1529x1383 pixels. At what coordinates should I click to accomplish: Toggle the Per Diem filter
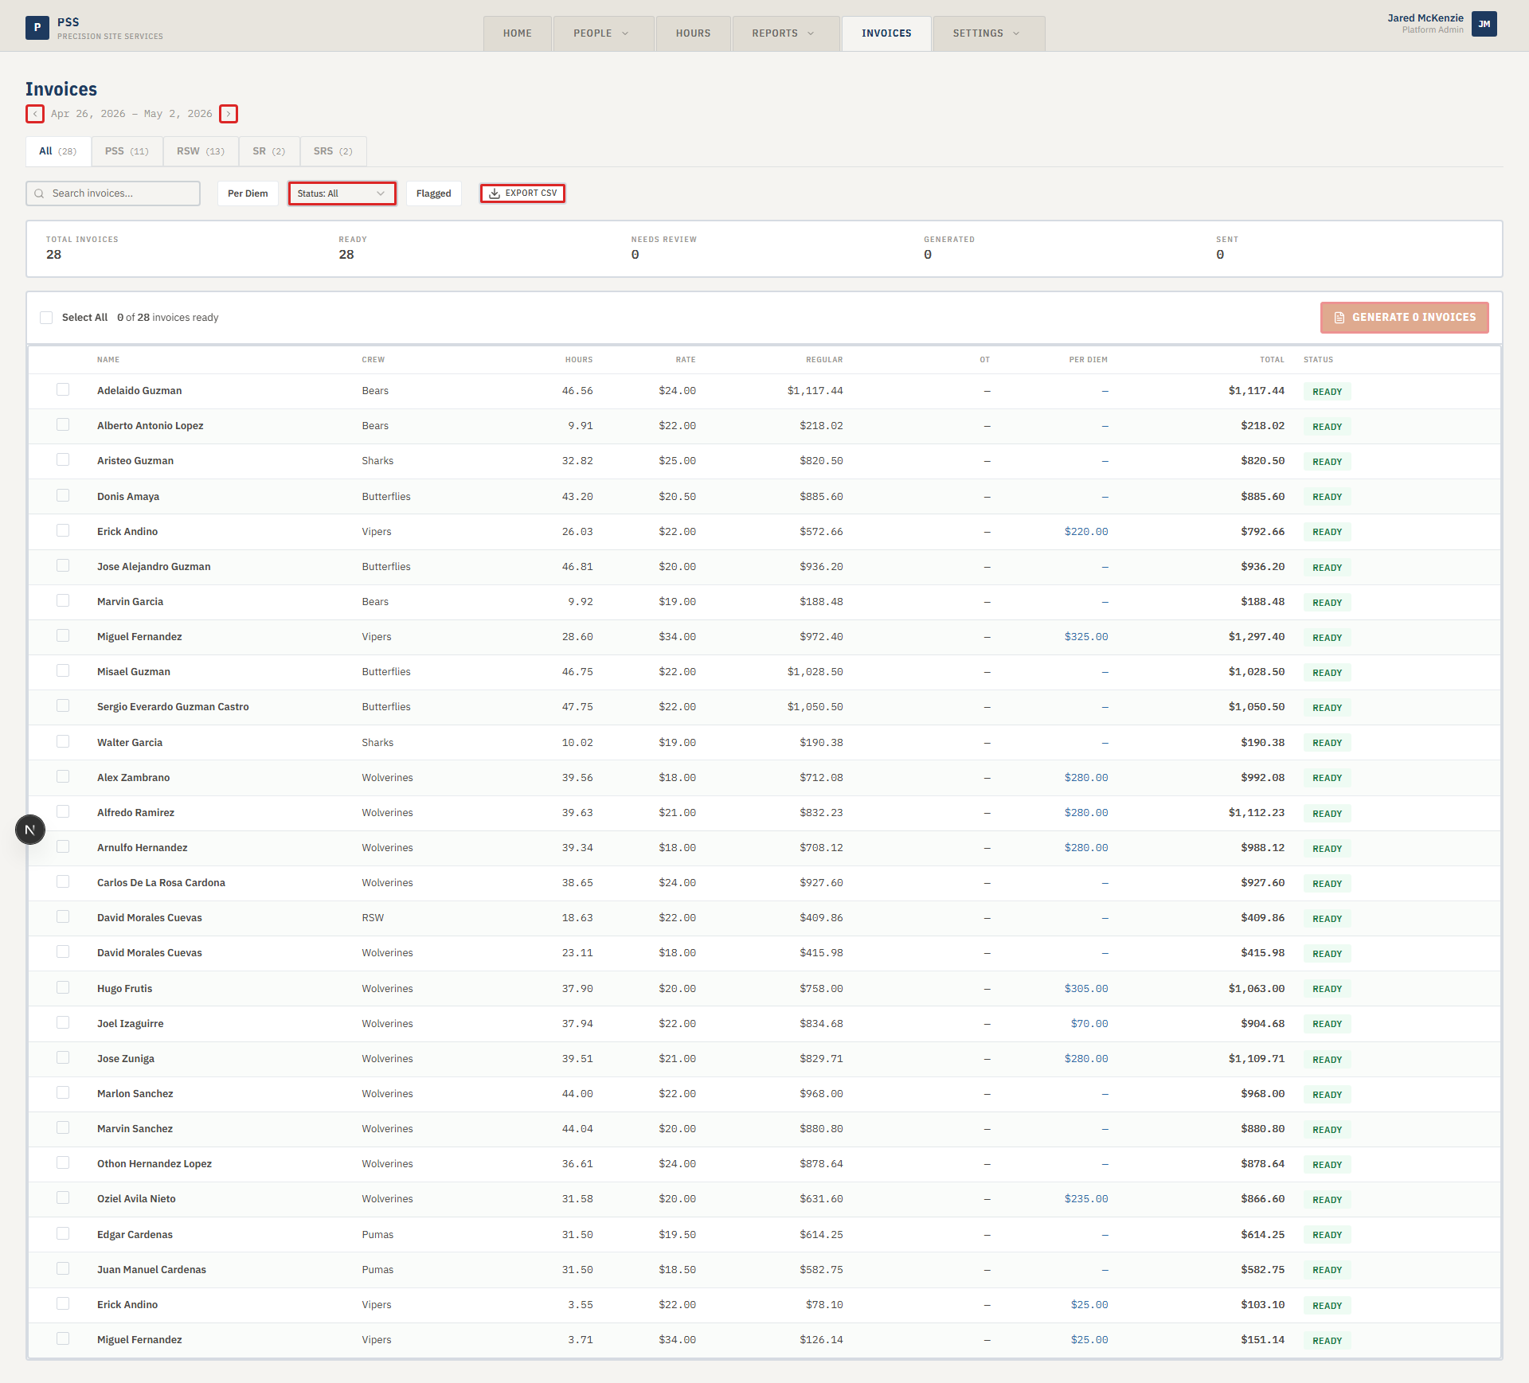tap(248, 193)
